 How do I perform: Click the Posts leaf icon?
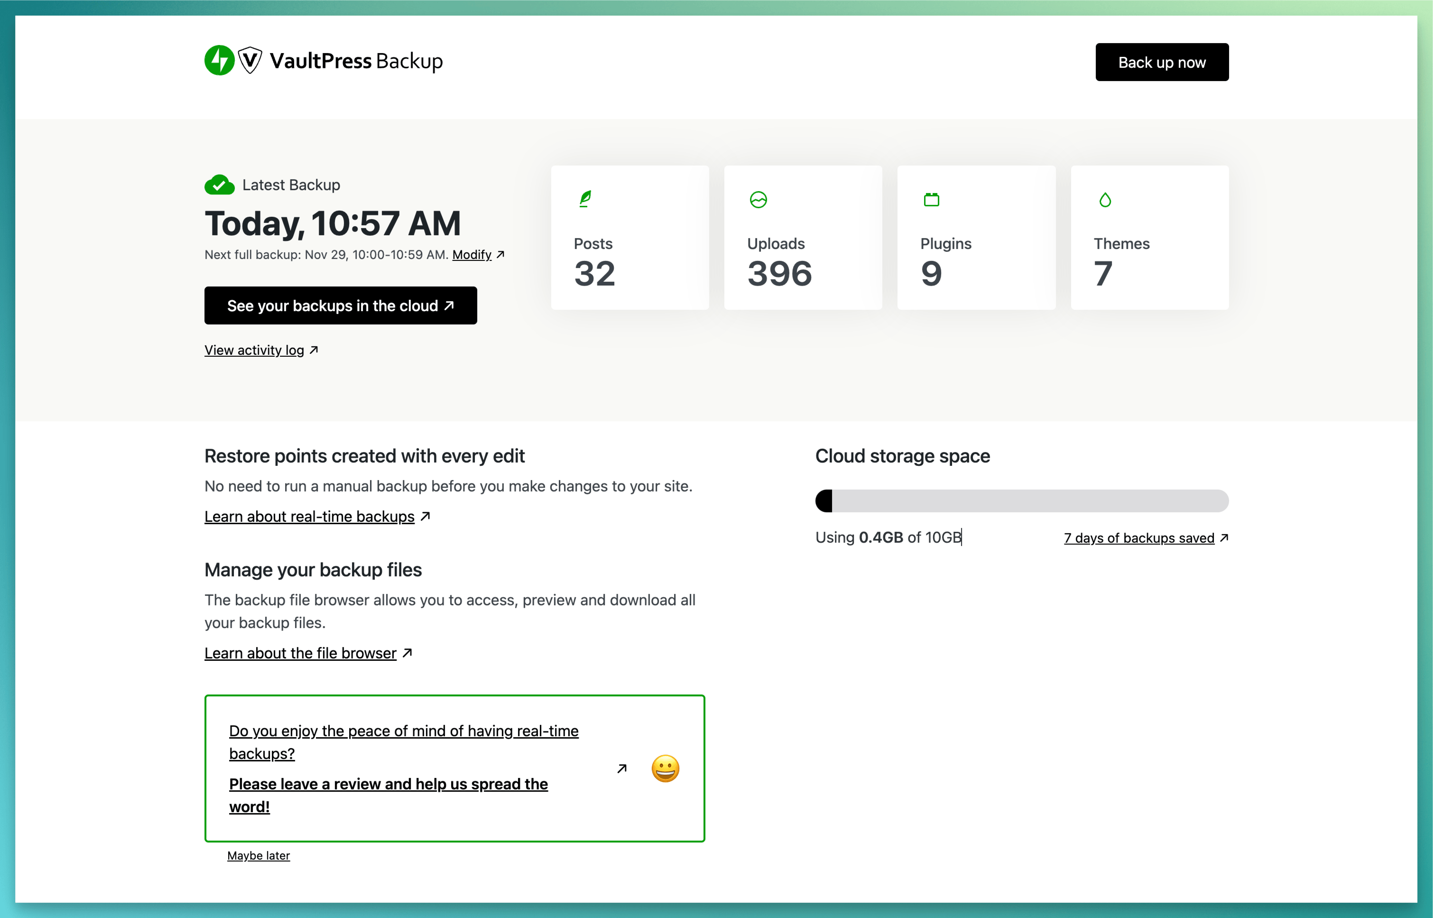[585, 199]
